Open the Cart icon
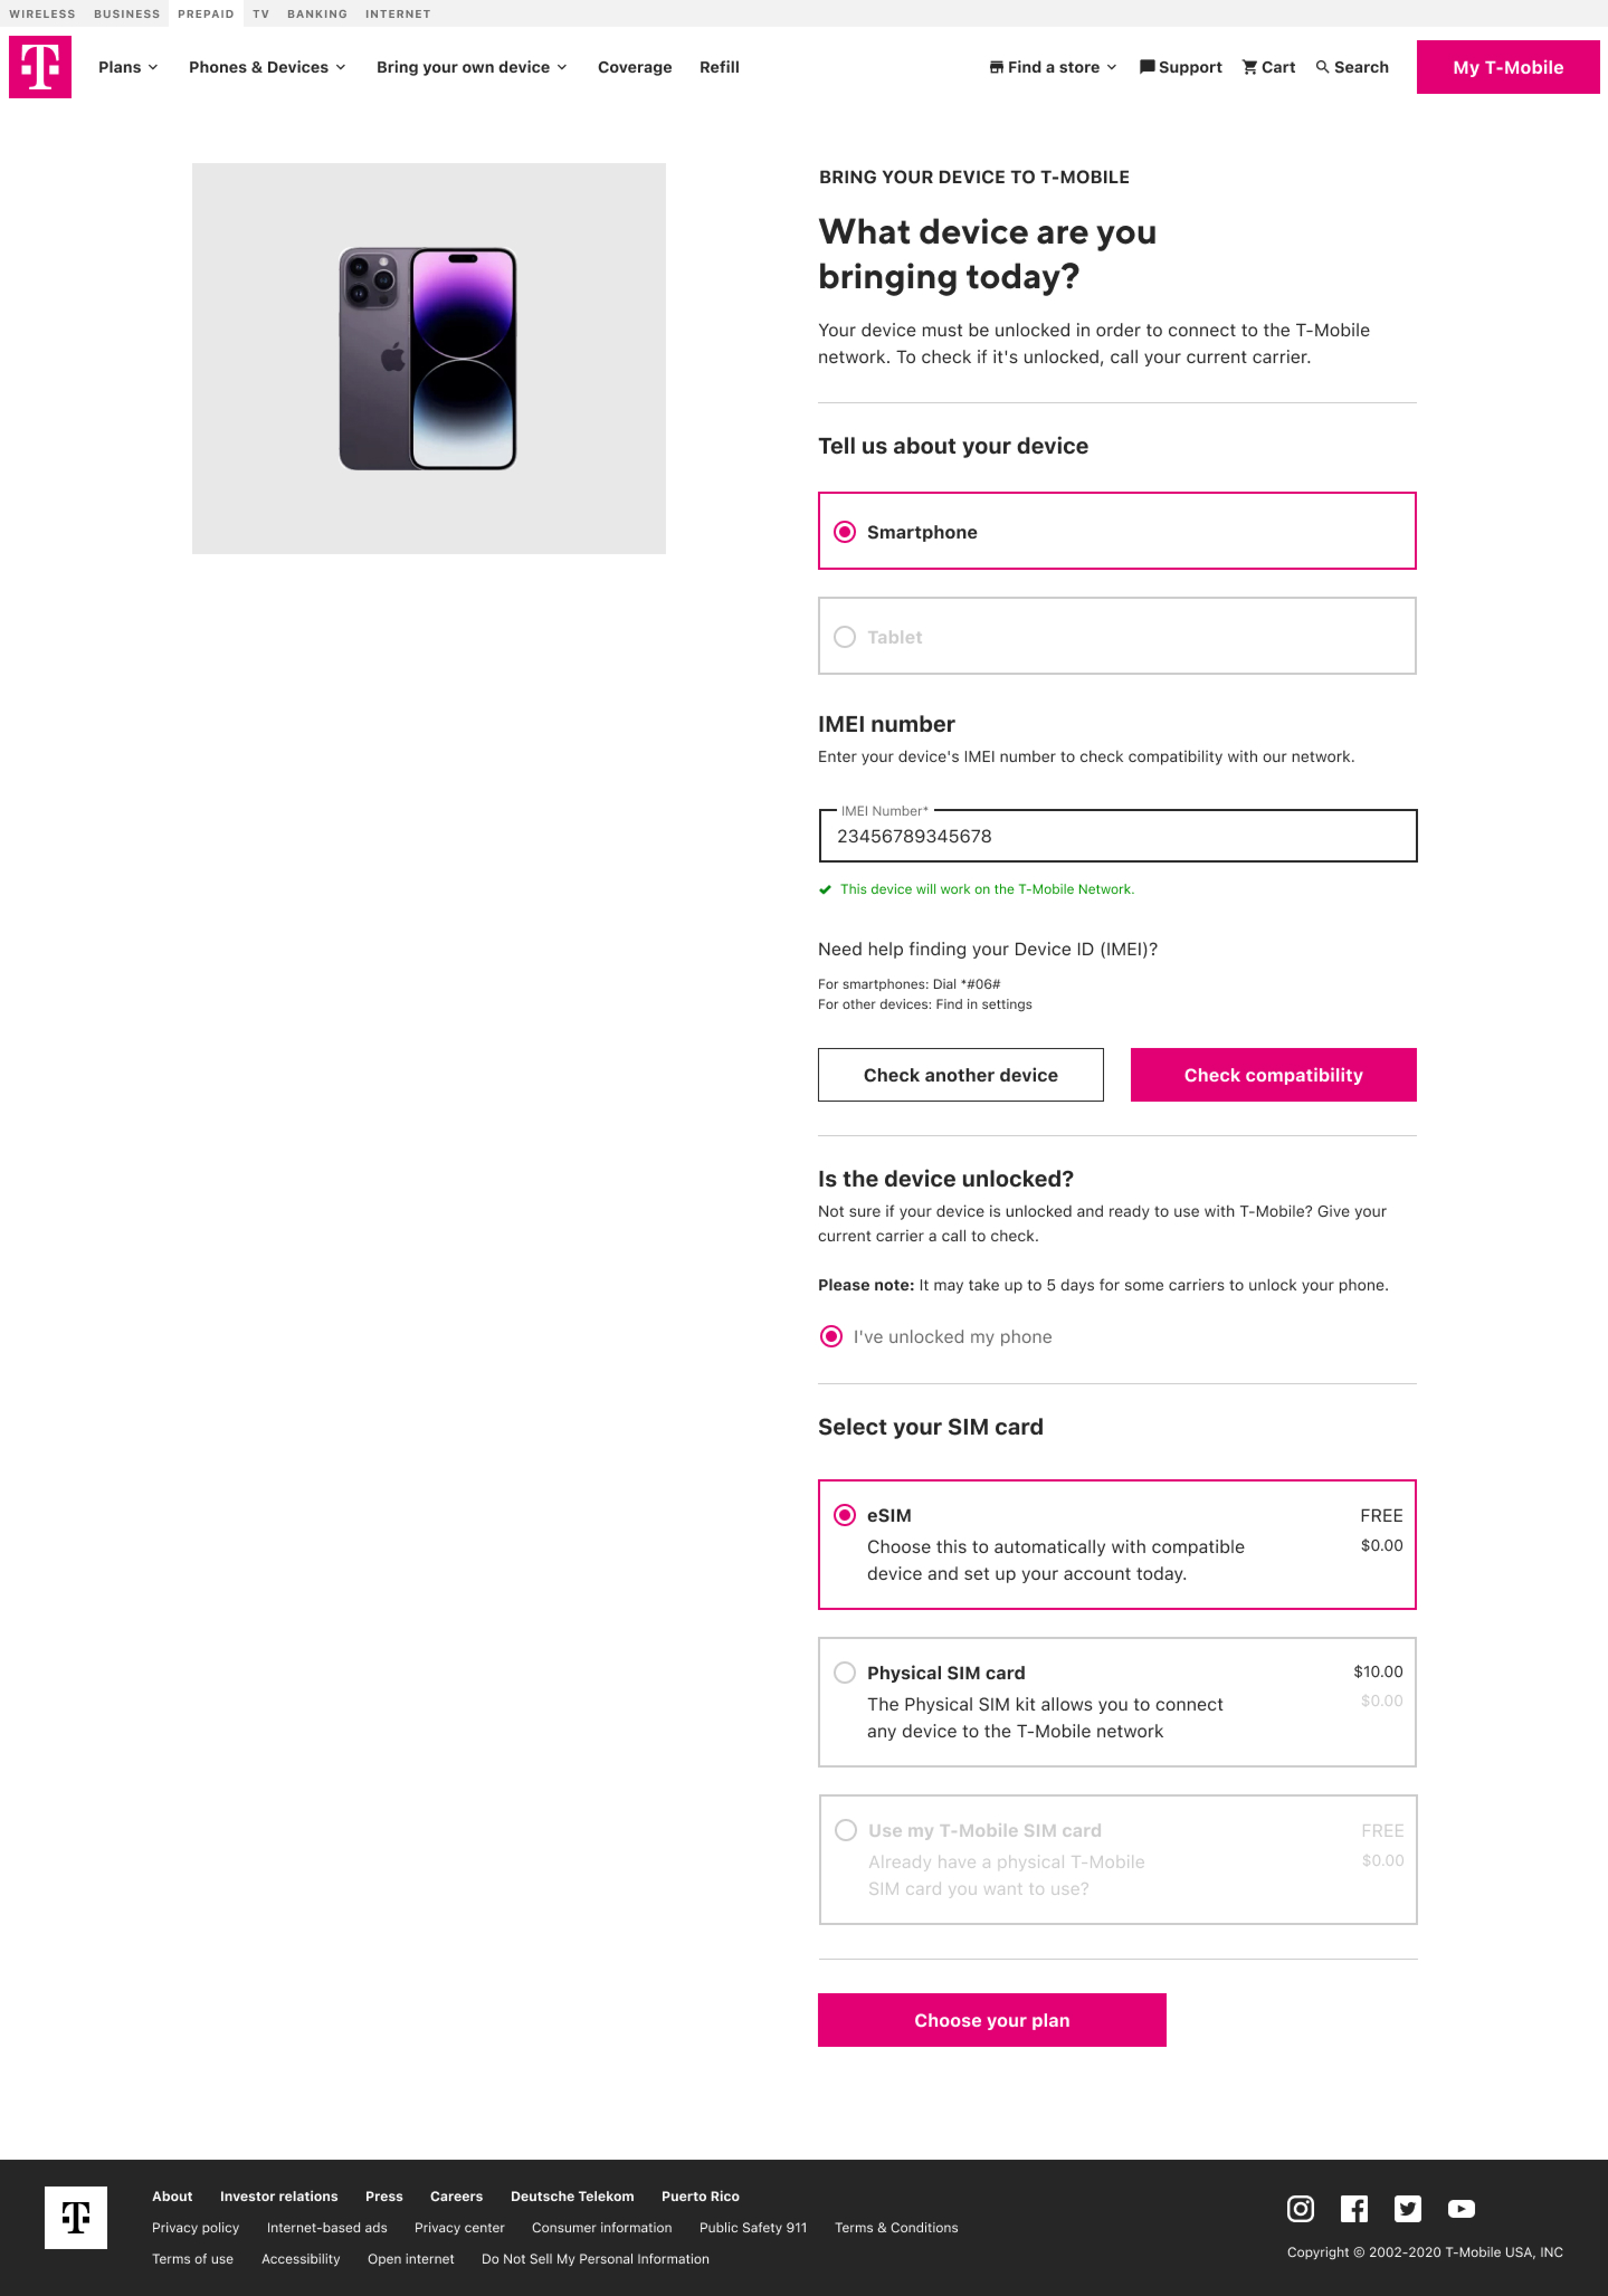This screenshot has height=2296, width=1608. pyautogui.click(x=1249, y=67)
